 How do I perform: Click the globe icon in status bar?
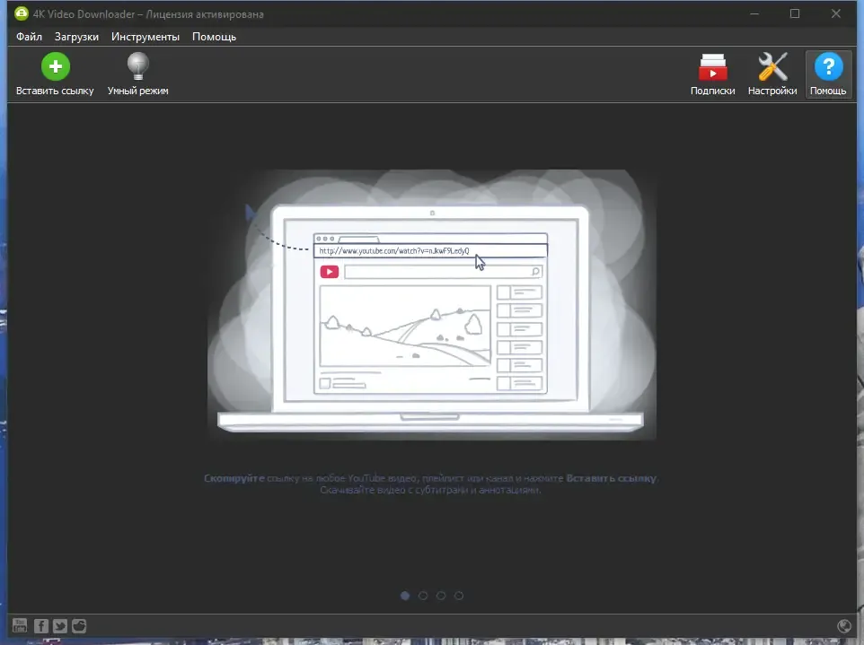tap(843, 626)
